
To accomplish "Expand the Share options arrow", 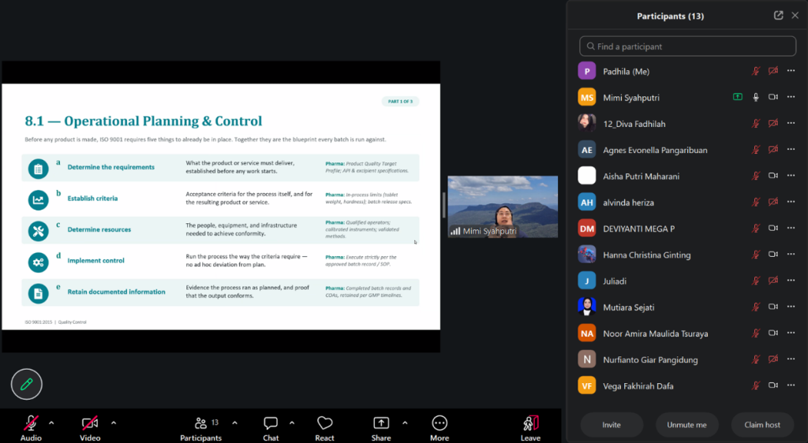I will [405, 423].
